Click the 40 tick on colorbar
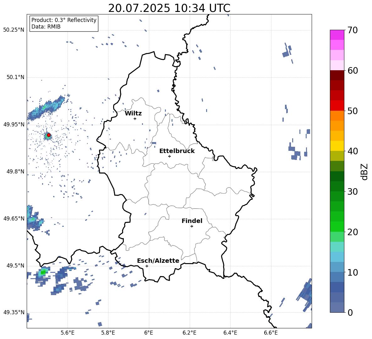 [353, 151]
